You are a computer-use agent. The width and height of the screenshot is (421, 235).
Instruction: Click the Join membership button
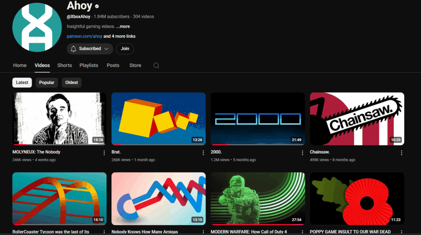pos(125,49)
